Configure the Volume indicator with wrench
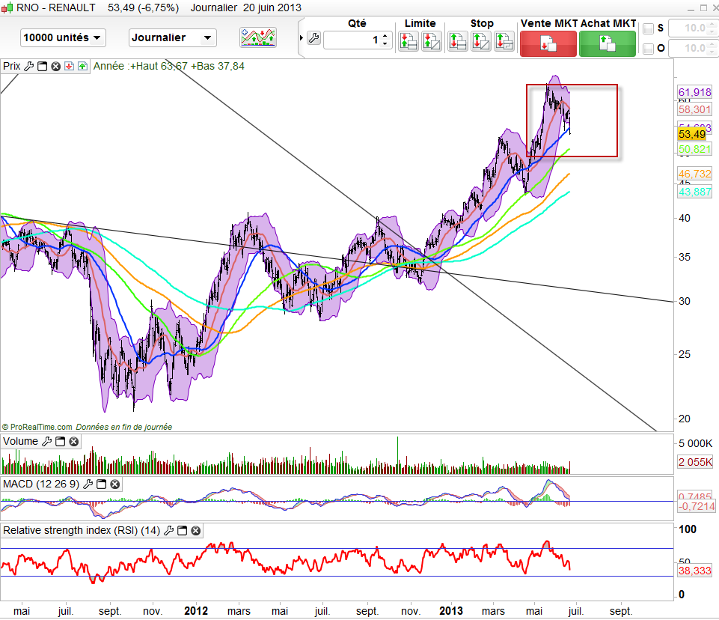719x620 pixels. coord(46,442)
